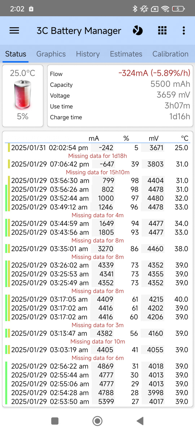195x433 pixels.
Task: Select the 03:56:30 am log row
Action: (x=97, y=180)
